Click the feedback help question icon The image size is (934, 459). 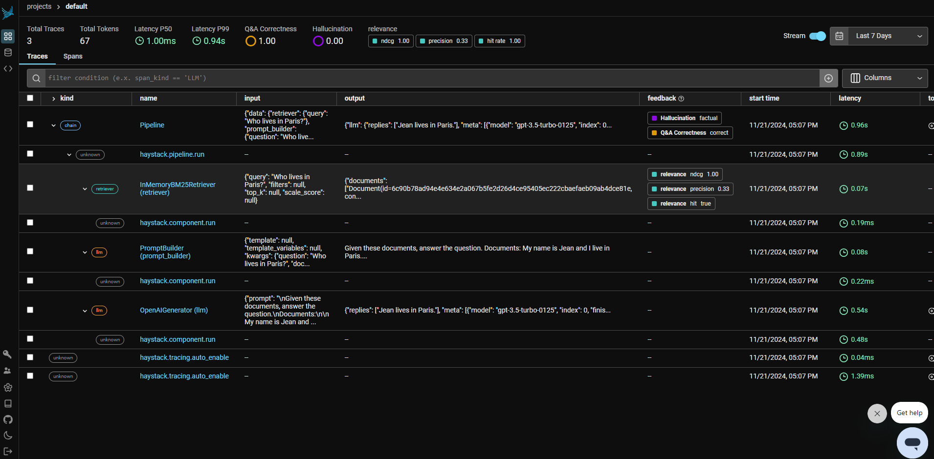(681, 99)
